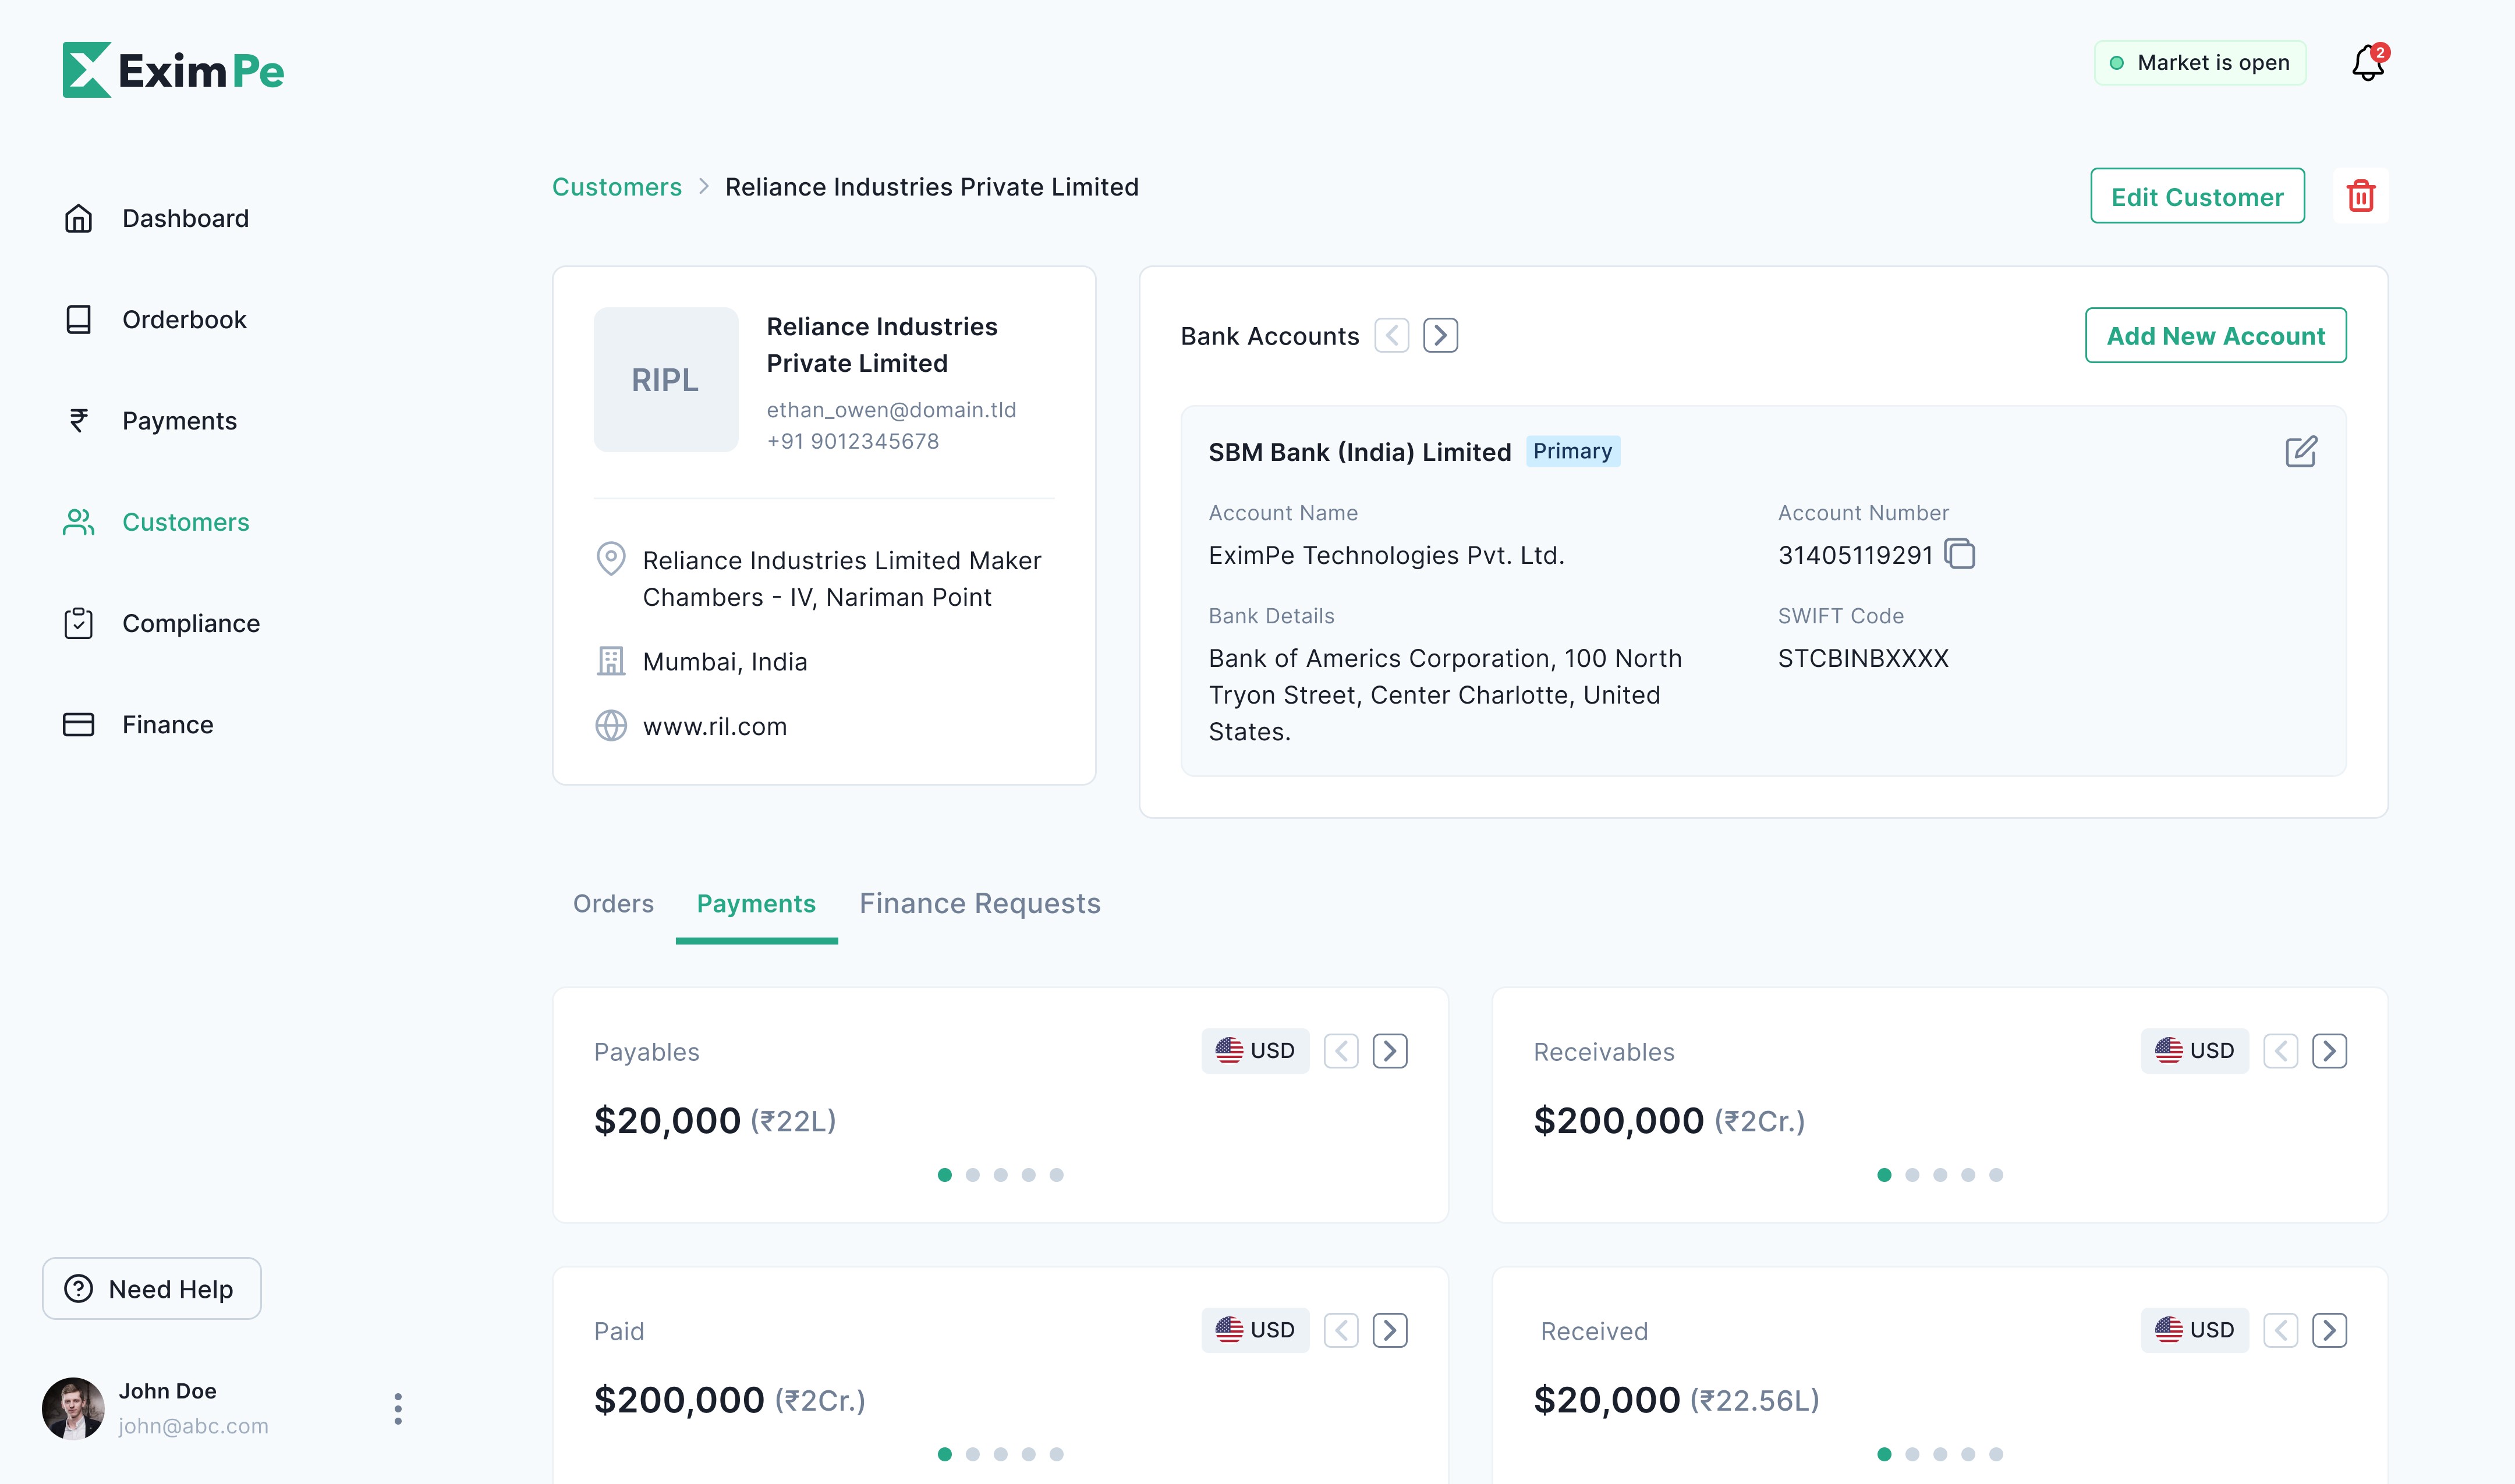Image resolution: width=2515 pixels, height=1484 pixels.
Task: Click the Need Help button
Action: 151,1288
